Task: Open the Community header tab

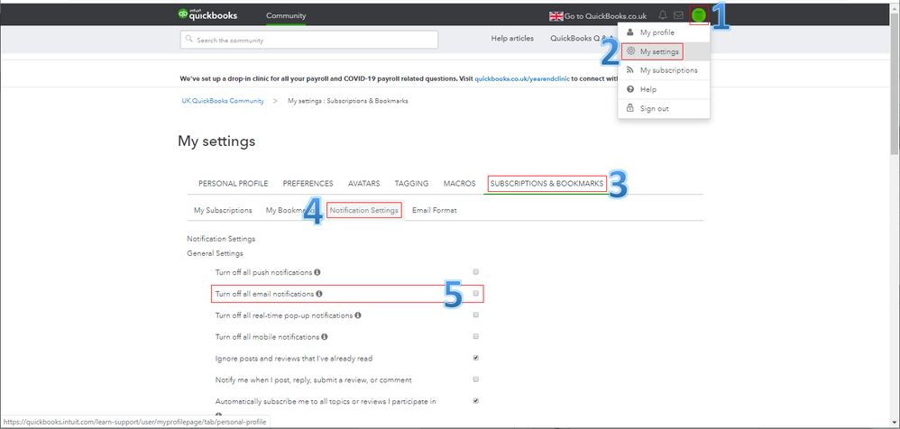Action: tap(286, 16)
